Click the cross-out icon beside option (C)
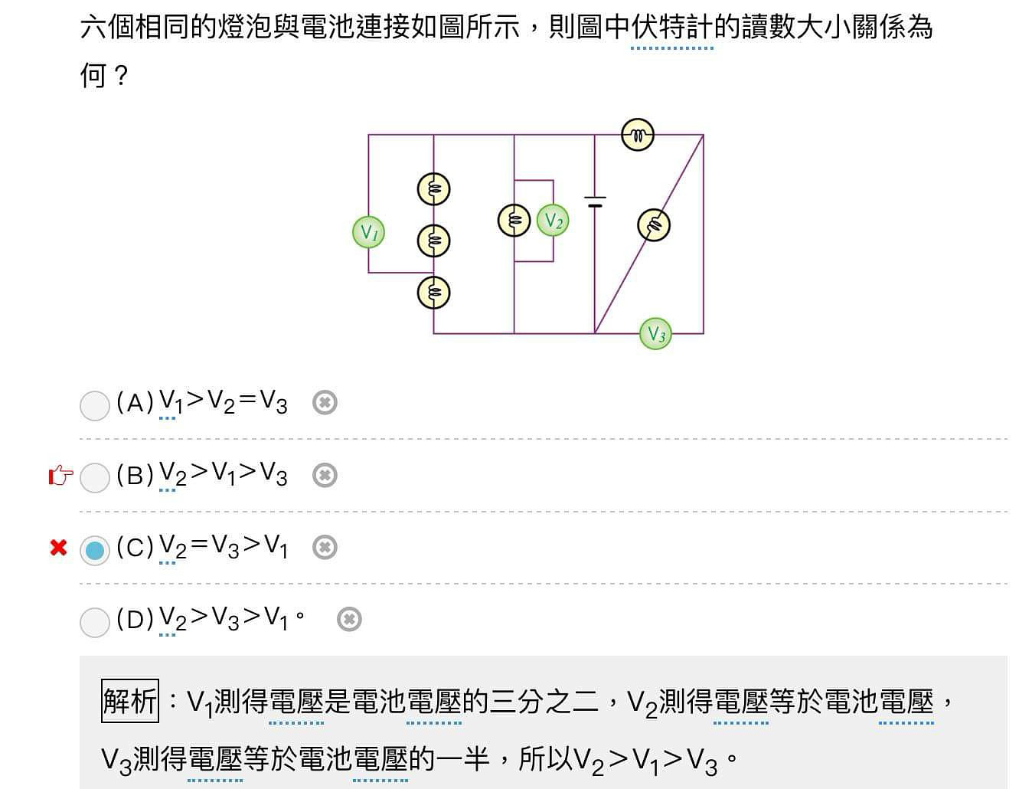The width and height of the screenshot is (1032, 789). click(325, 547)
